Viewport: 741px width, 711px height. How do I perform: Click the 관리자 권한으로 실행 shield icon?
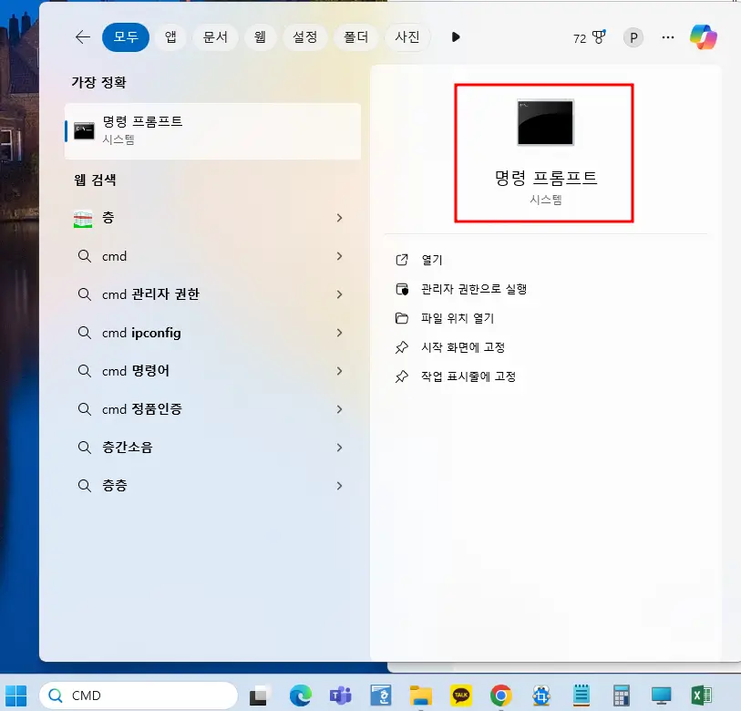401,288
